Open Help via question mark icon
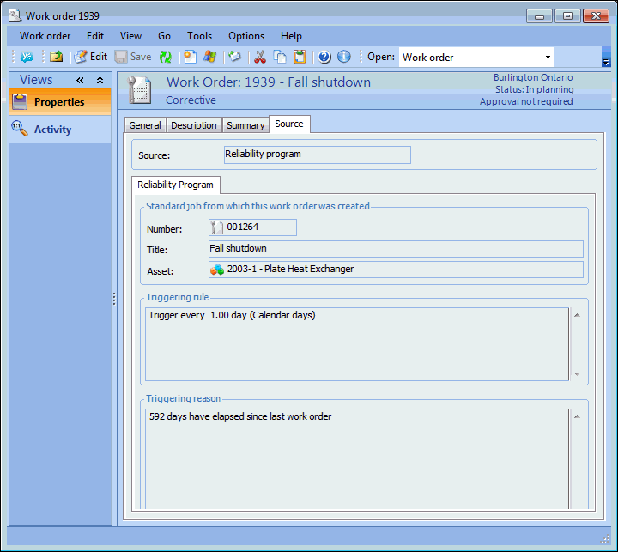 (x=324, y=57)
